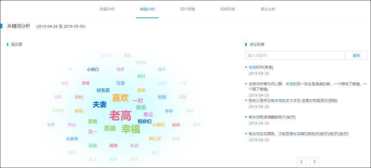Focus the 输入关键字 search field
The image size is (371, 168).
pos(295,56)
